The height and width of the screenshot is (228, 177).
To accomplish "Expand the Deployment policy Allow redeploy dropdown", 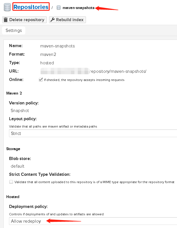I will point(93,221).
